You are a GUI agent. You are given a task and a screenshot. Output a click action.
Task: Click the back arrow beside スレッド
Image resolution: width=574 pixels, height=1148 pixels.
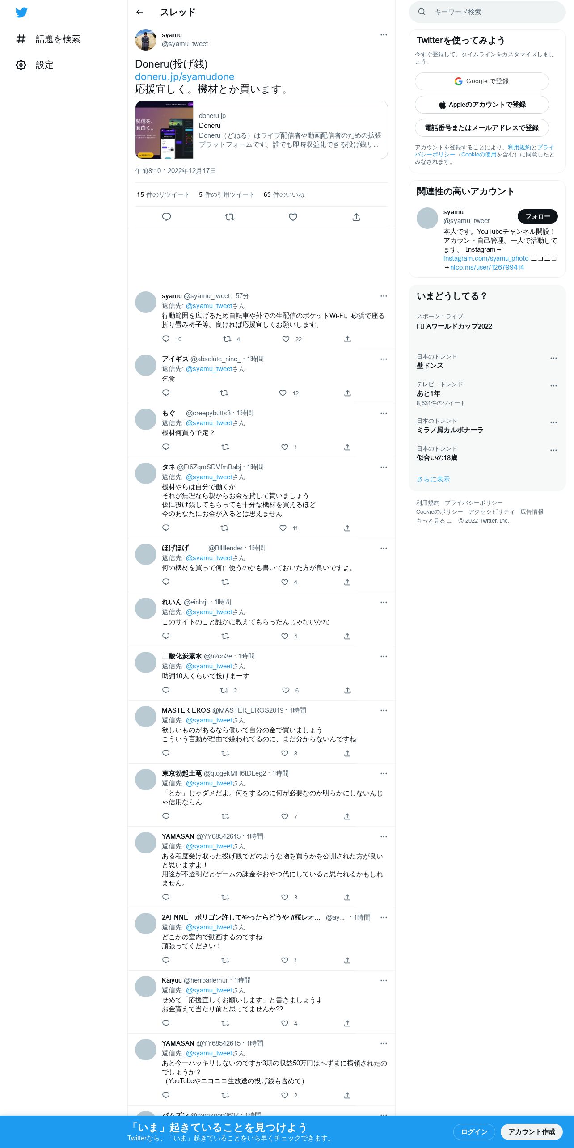[x=139, y=12]
